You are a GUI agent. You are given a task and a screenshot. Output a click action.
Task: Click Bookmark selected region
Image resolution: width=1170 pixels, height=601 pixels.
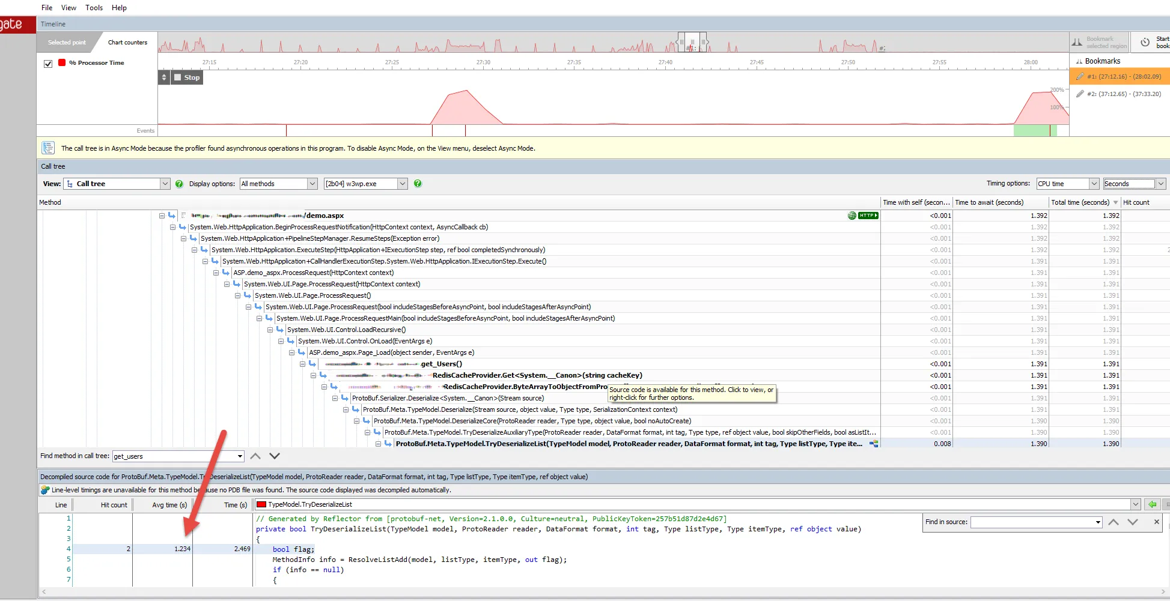pyautogui.click(x=1099, y=43)
